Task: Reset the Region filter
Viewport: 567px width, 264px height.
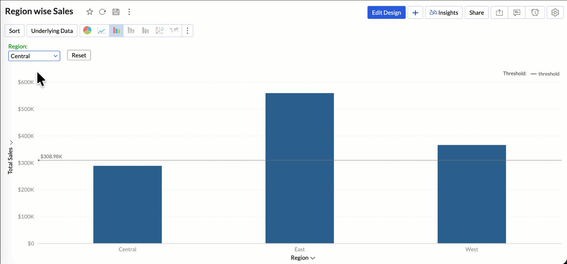Action: click(79, 55)
